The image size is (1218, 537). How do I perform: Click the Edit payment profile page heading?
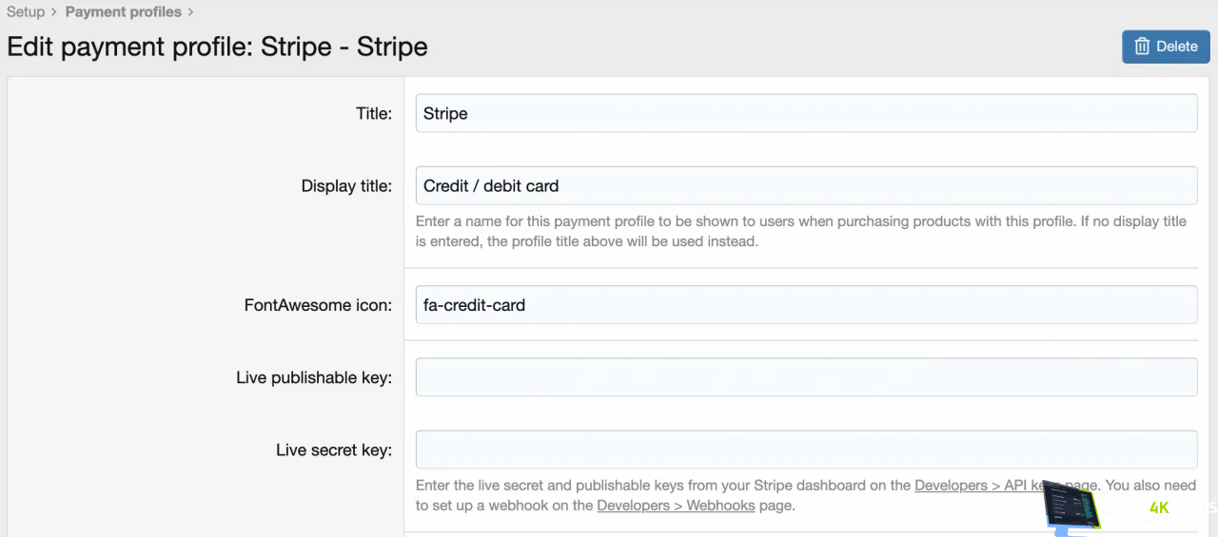pos(217,47)
